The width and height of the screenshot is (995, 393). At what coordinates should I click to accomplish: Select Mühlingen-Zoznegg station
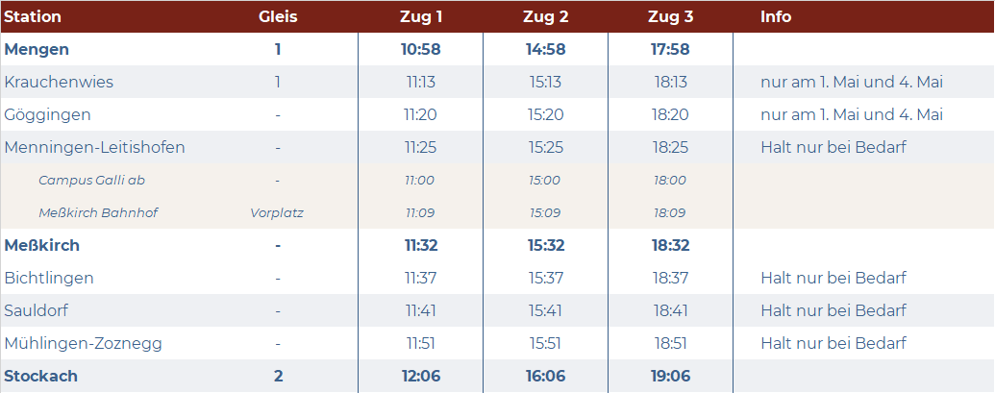click(x=83, y=344)
